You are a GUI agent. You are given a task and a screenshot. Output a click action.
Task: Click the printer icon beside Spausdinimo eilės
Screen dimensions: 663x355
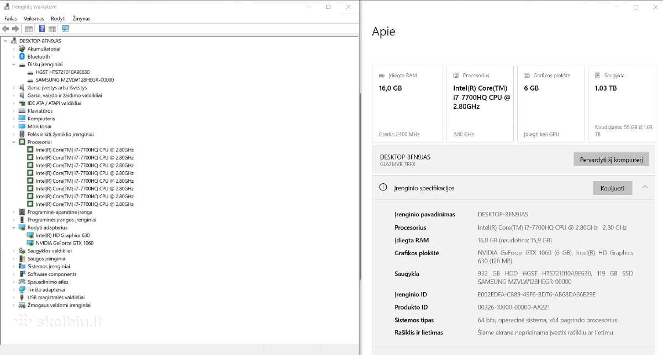[22, 282]
